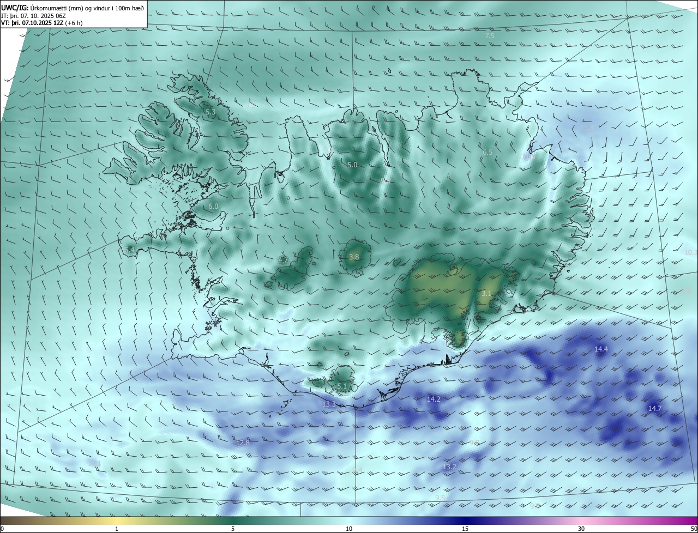Click the 10.3 value label at the eastern edge
Image resolution: width=698 pixels, height=533 pixels.
[690, 252]
